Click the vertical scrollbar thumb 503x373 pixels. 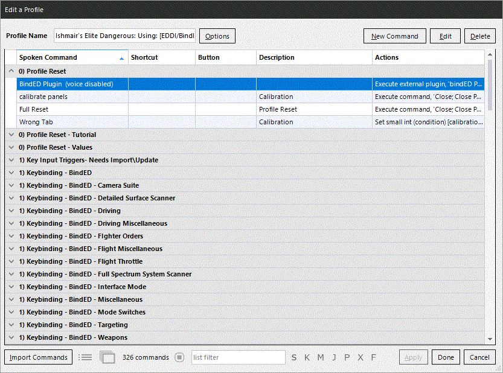pos(490,85)
